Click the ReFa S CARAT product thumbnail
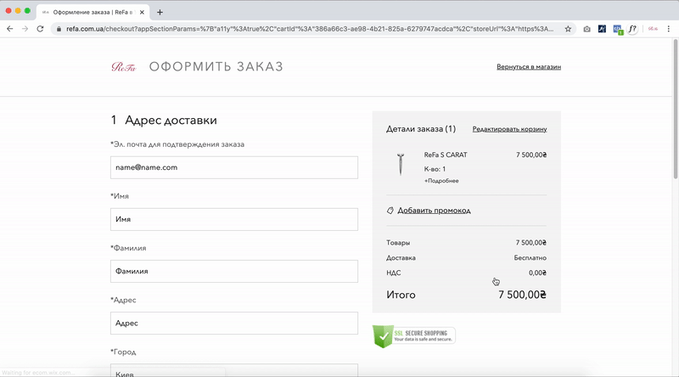679x377 pixels. (401, 164)
